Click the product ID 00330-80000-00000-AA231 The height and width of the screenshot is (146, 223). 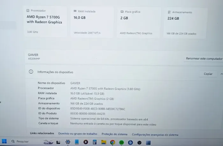88,114
